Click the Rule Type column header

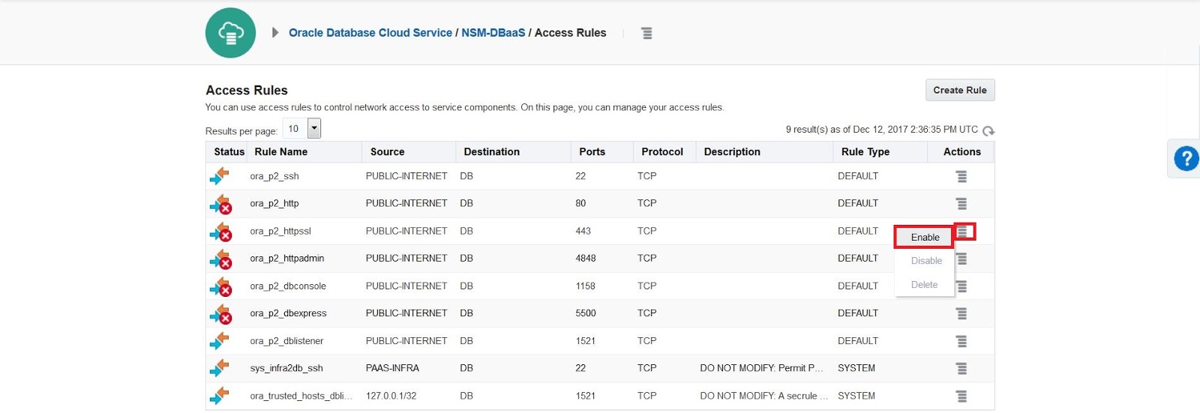pyautogui.click(x=865, y=151)
